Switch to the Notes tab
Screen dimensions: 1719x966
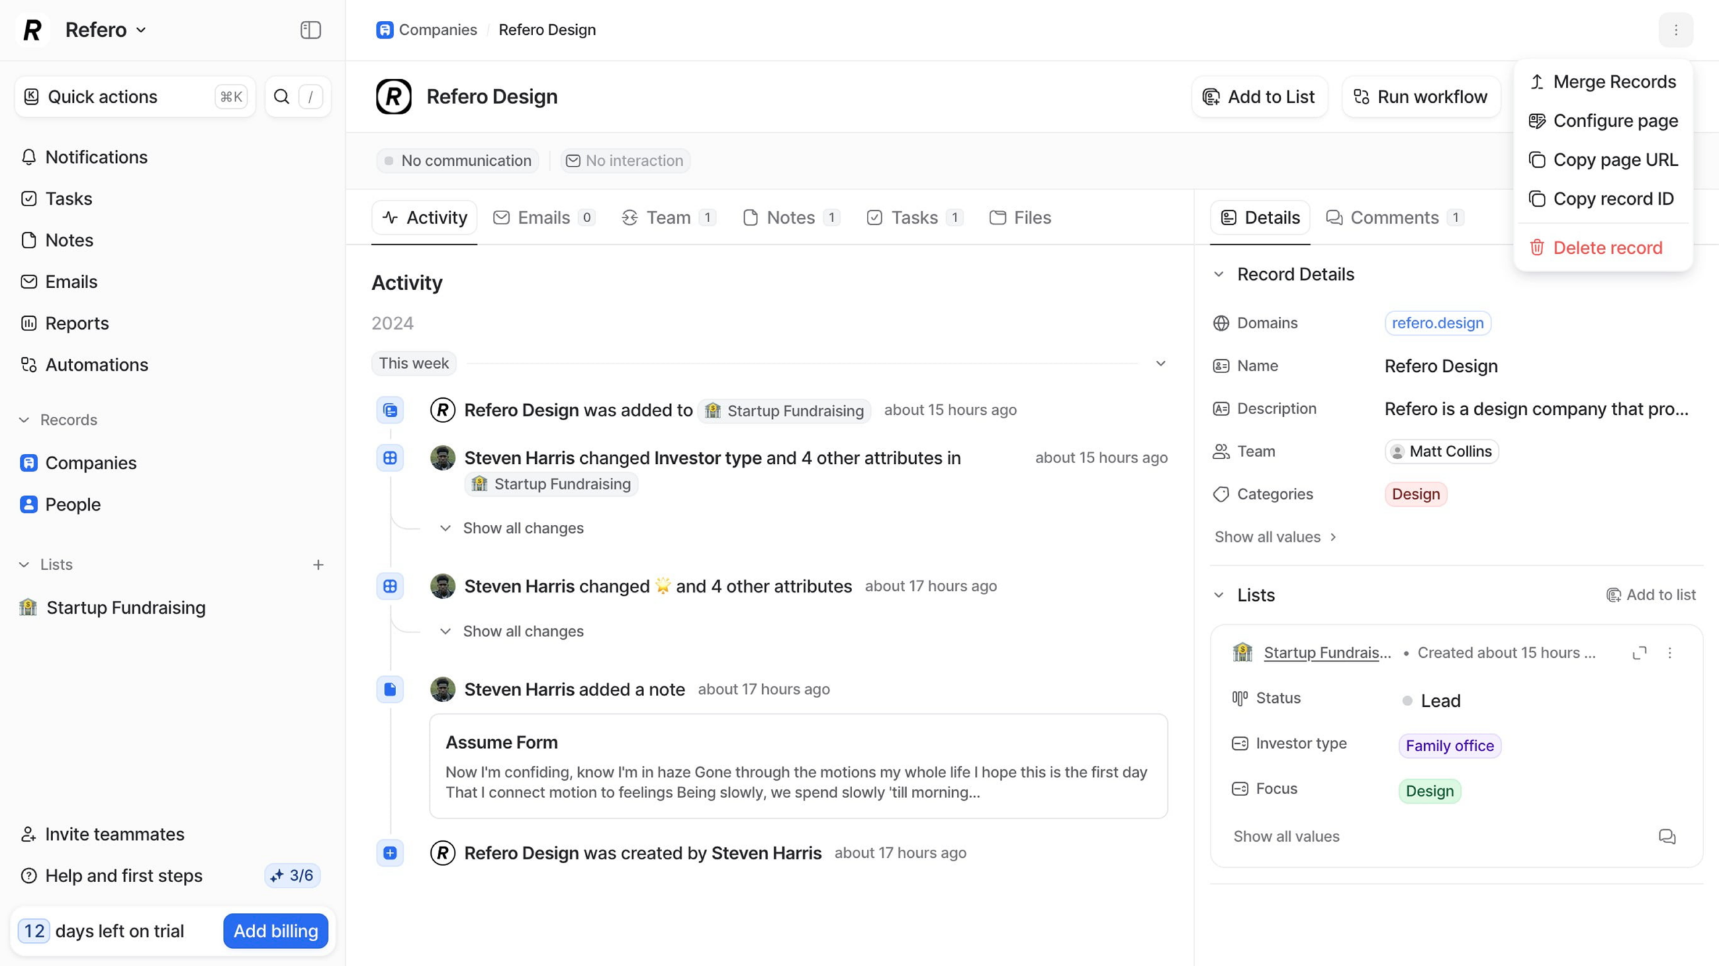[x=790, y=218]
